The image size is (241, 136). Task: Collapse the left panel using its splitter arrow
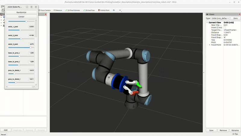(49, 73)
